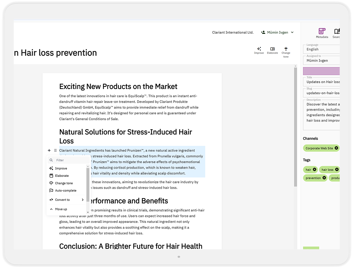352x270 pixels.
Task: Click the Slug field updates-on-hair-loss
Action: pos(322,93)
